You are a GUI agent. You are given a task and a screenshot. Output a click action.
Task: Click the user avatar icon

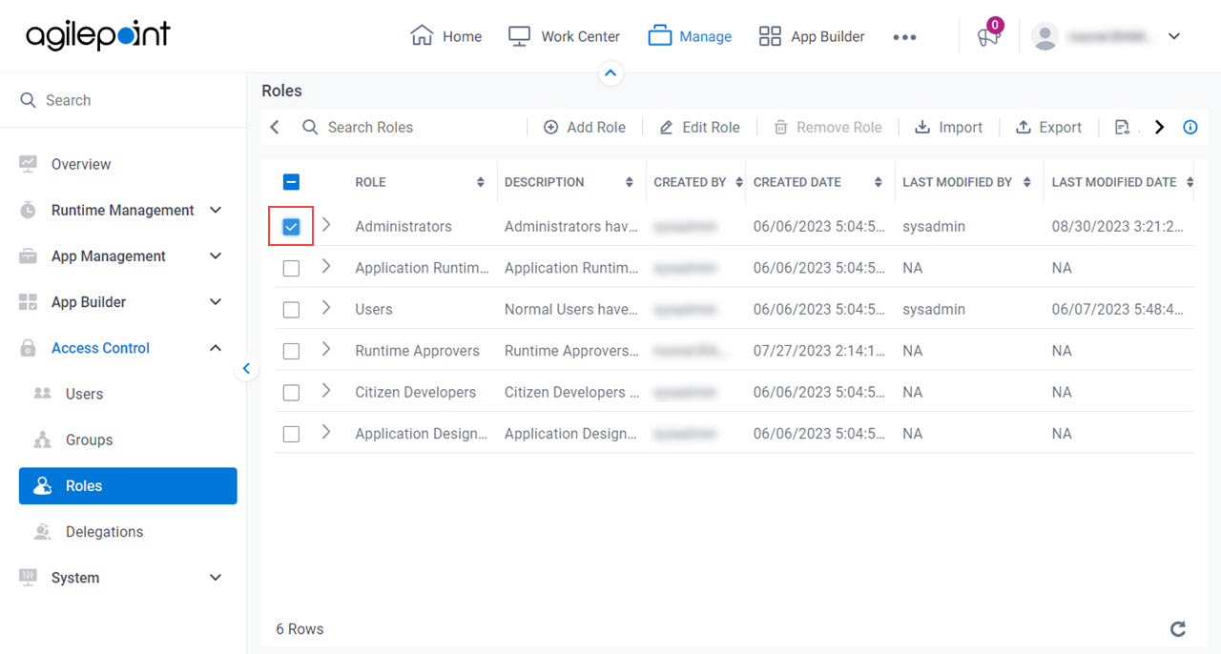coord(1045,36)
